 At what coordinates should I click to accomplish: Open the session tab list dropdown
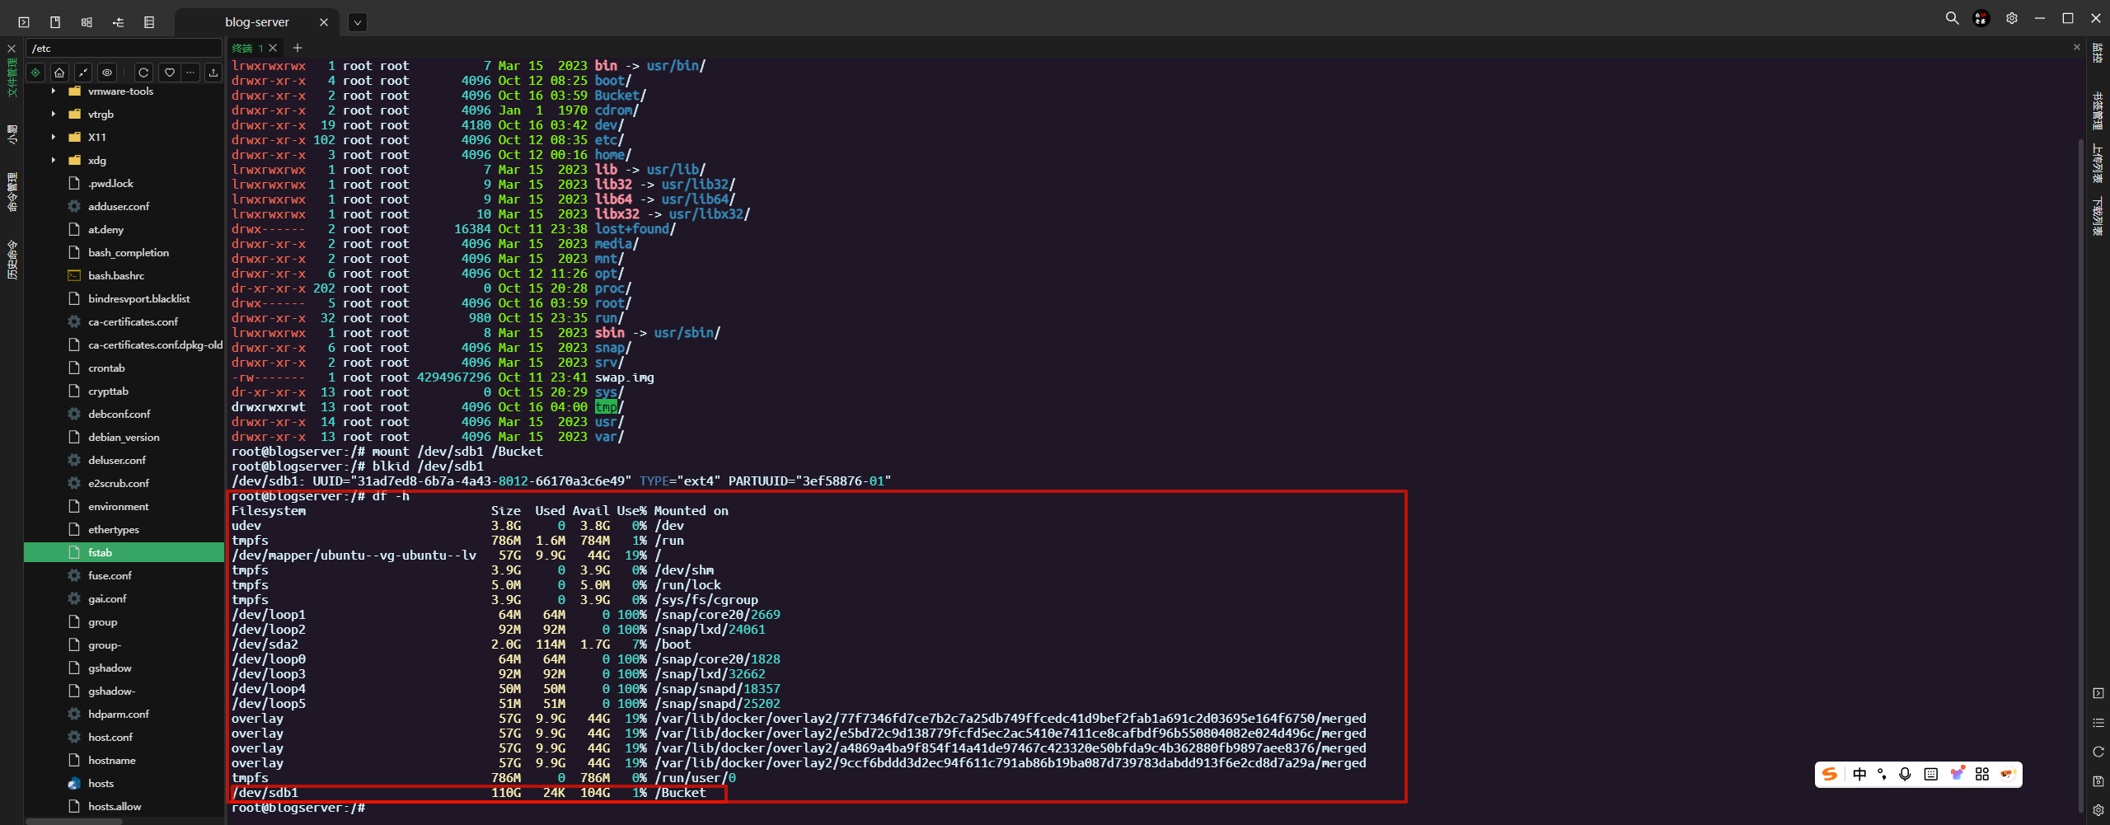[x=357, y=22]
